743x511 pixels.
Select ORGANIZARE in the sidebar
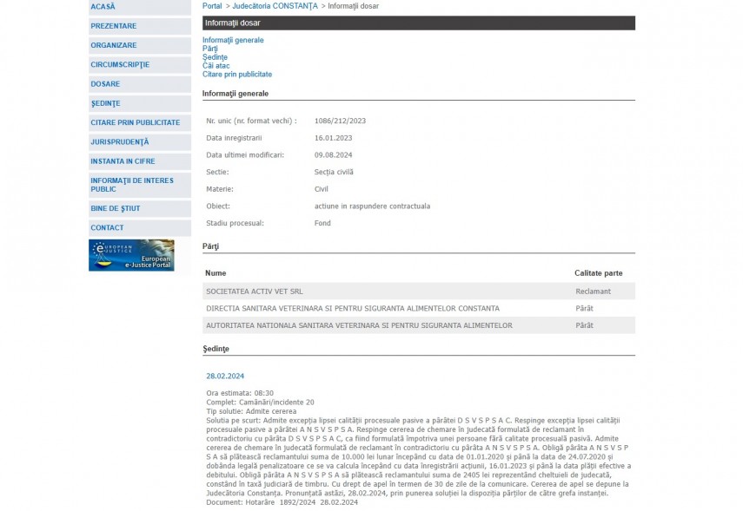tap(113, 45)
